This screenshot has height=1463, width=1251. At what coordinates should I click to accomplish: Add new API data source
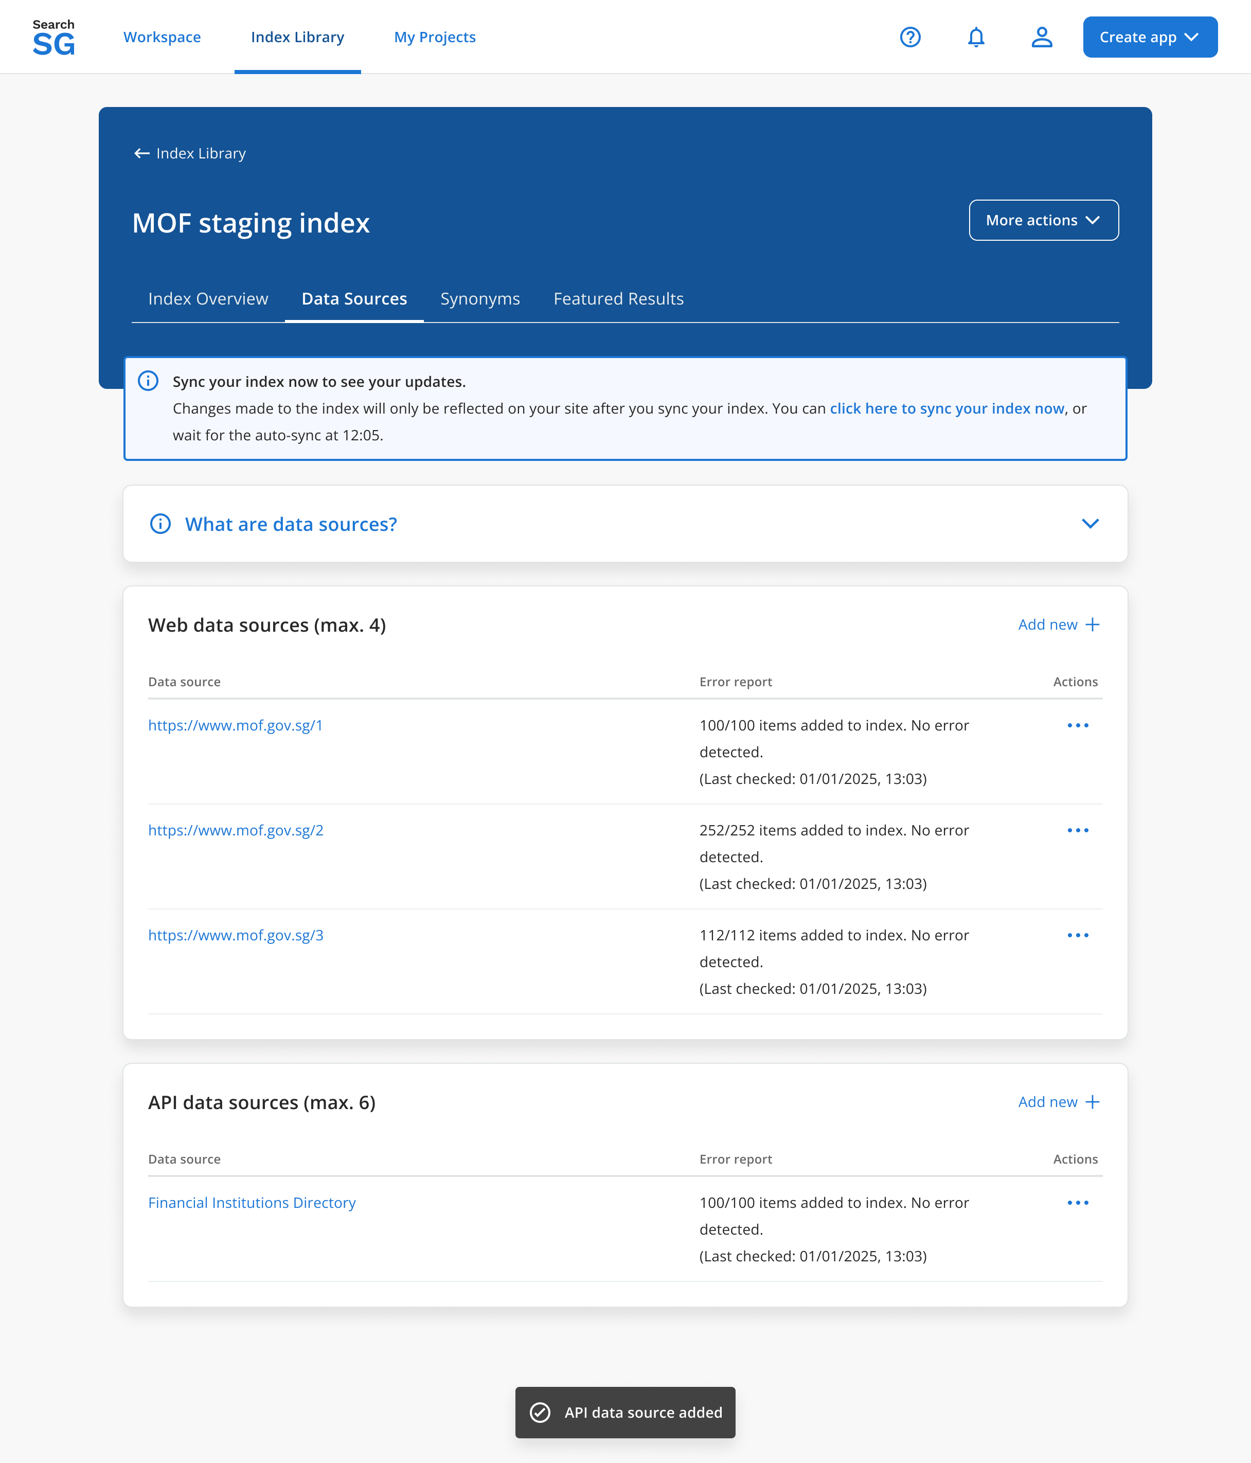click(x=1058, y=1101)
